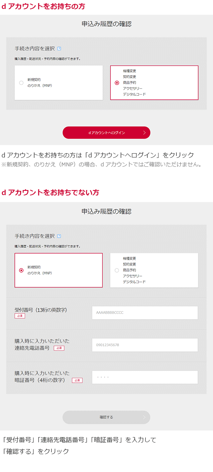Focus the 暗証番号 four-digit input field

145,377
